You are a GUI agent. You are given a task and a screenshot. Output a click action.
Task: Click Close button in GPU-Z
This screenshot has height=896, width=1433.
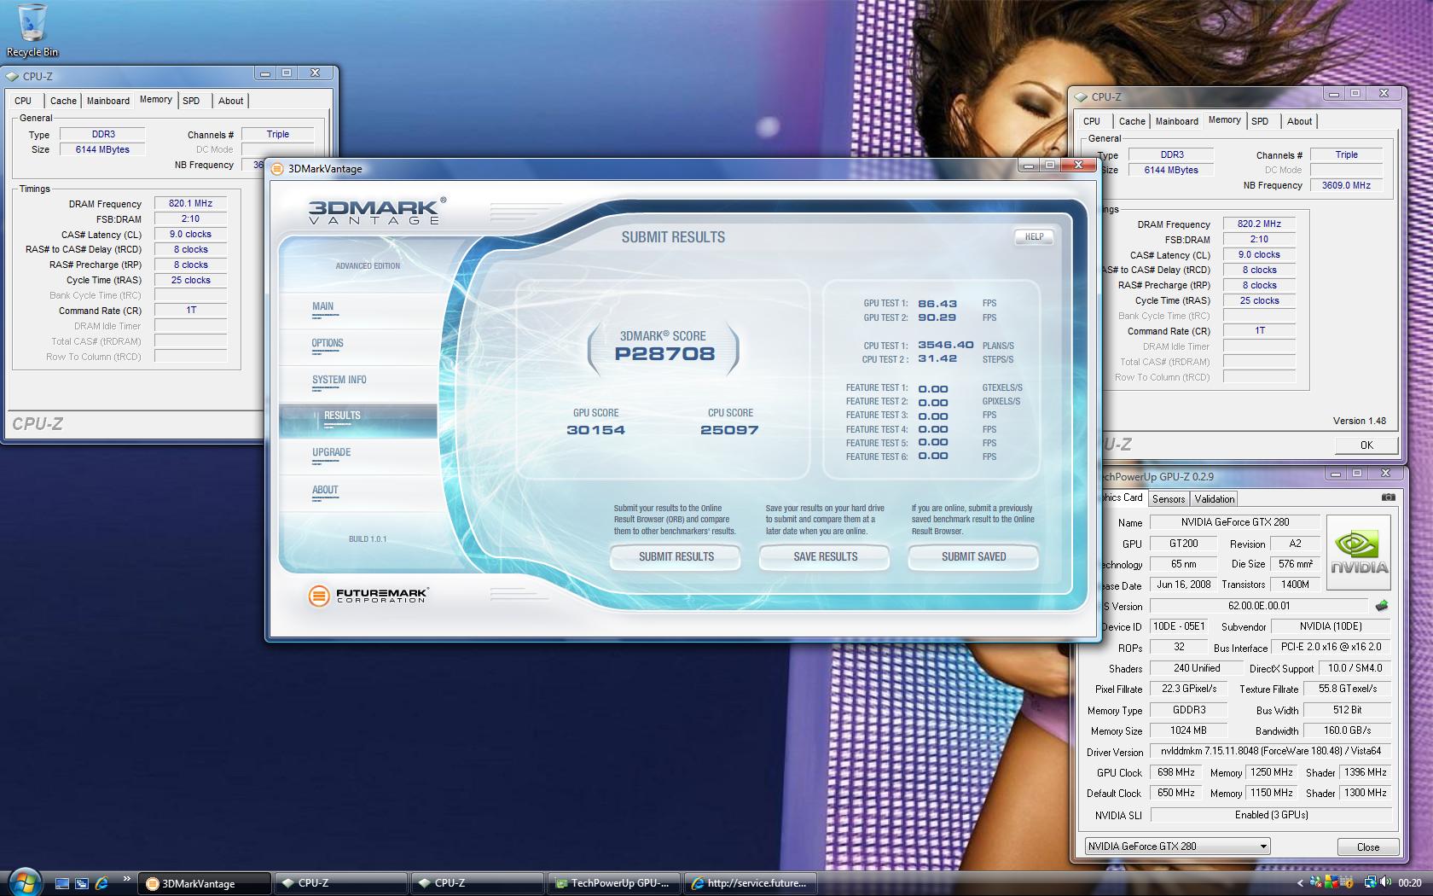pyautogui.click(x=1367, y=847)
